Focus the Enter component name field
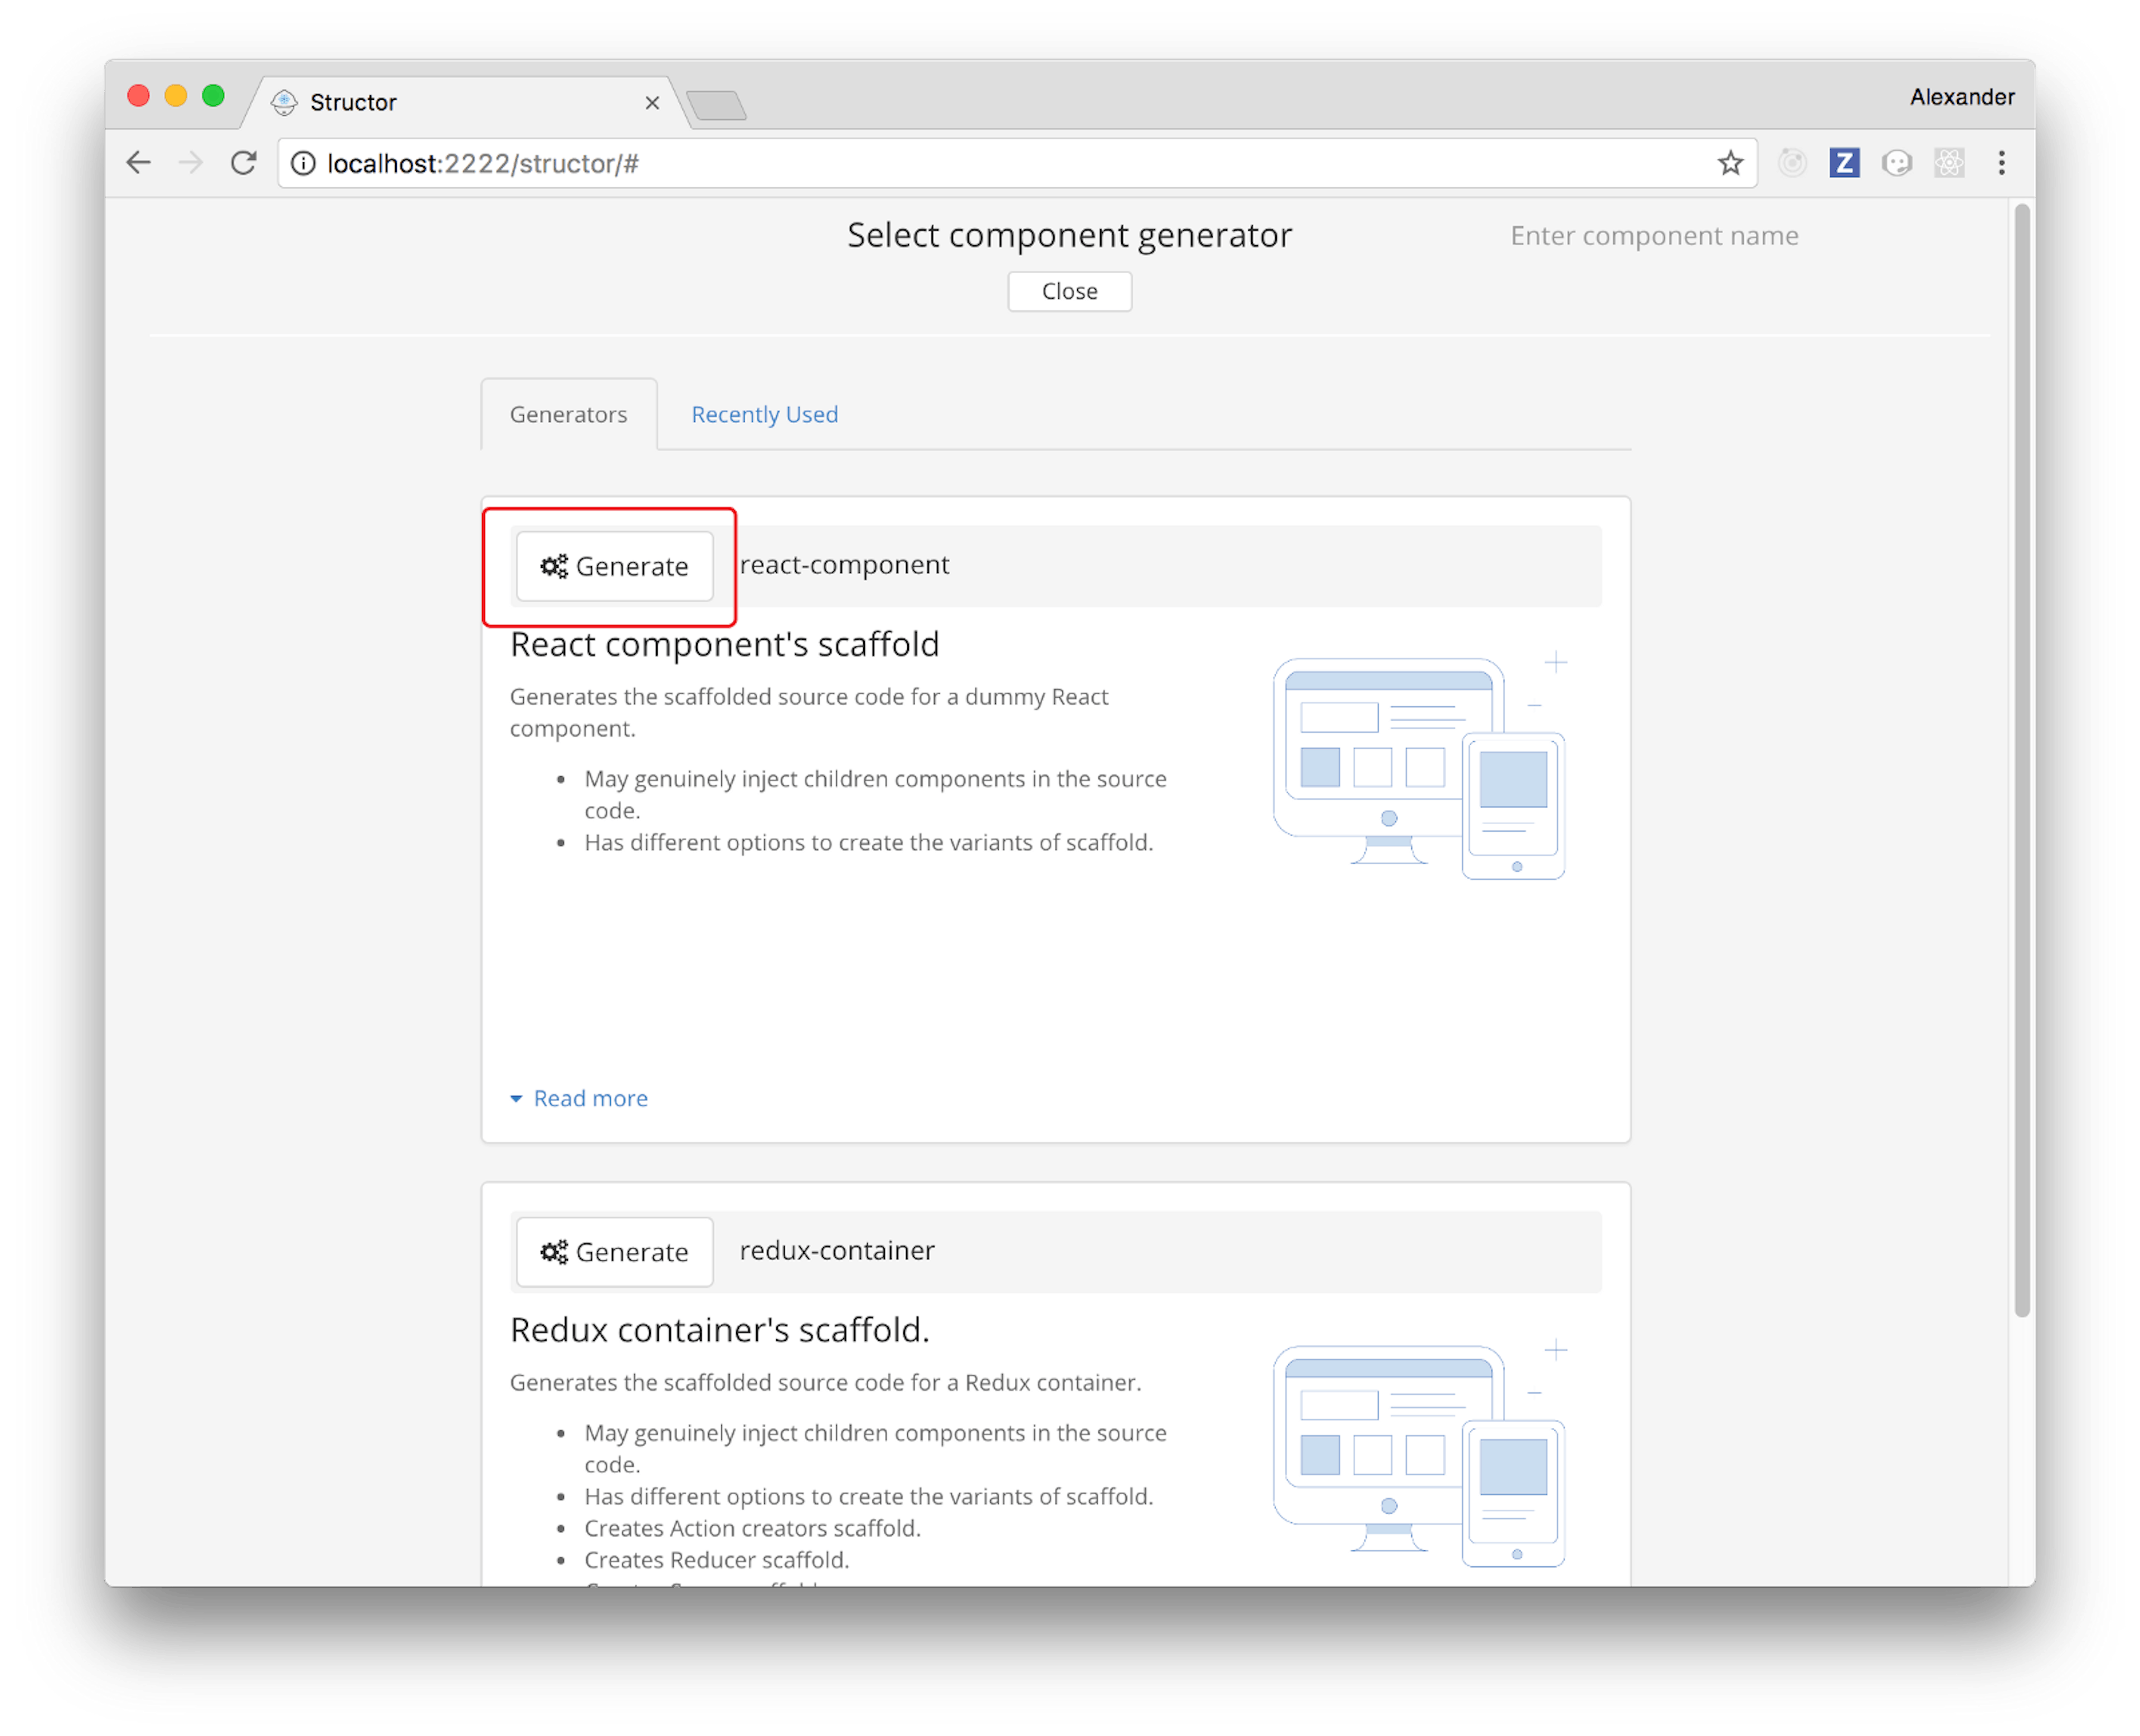Image resolution: width=2140 pixels, height=1736 pixels. click(x=1654, y=236)
